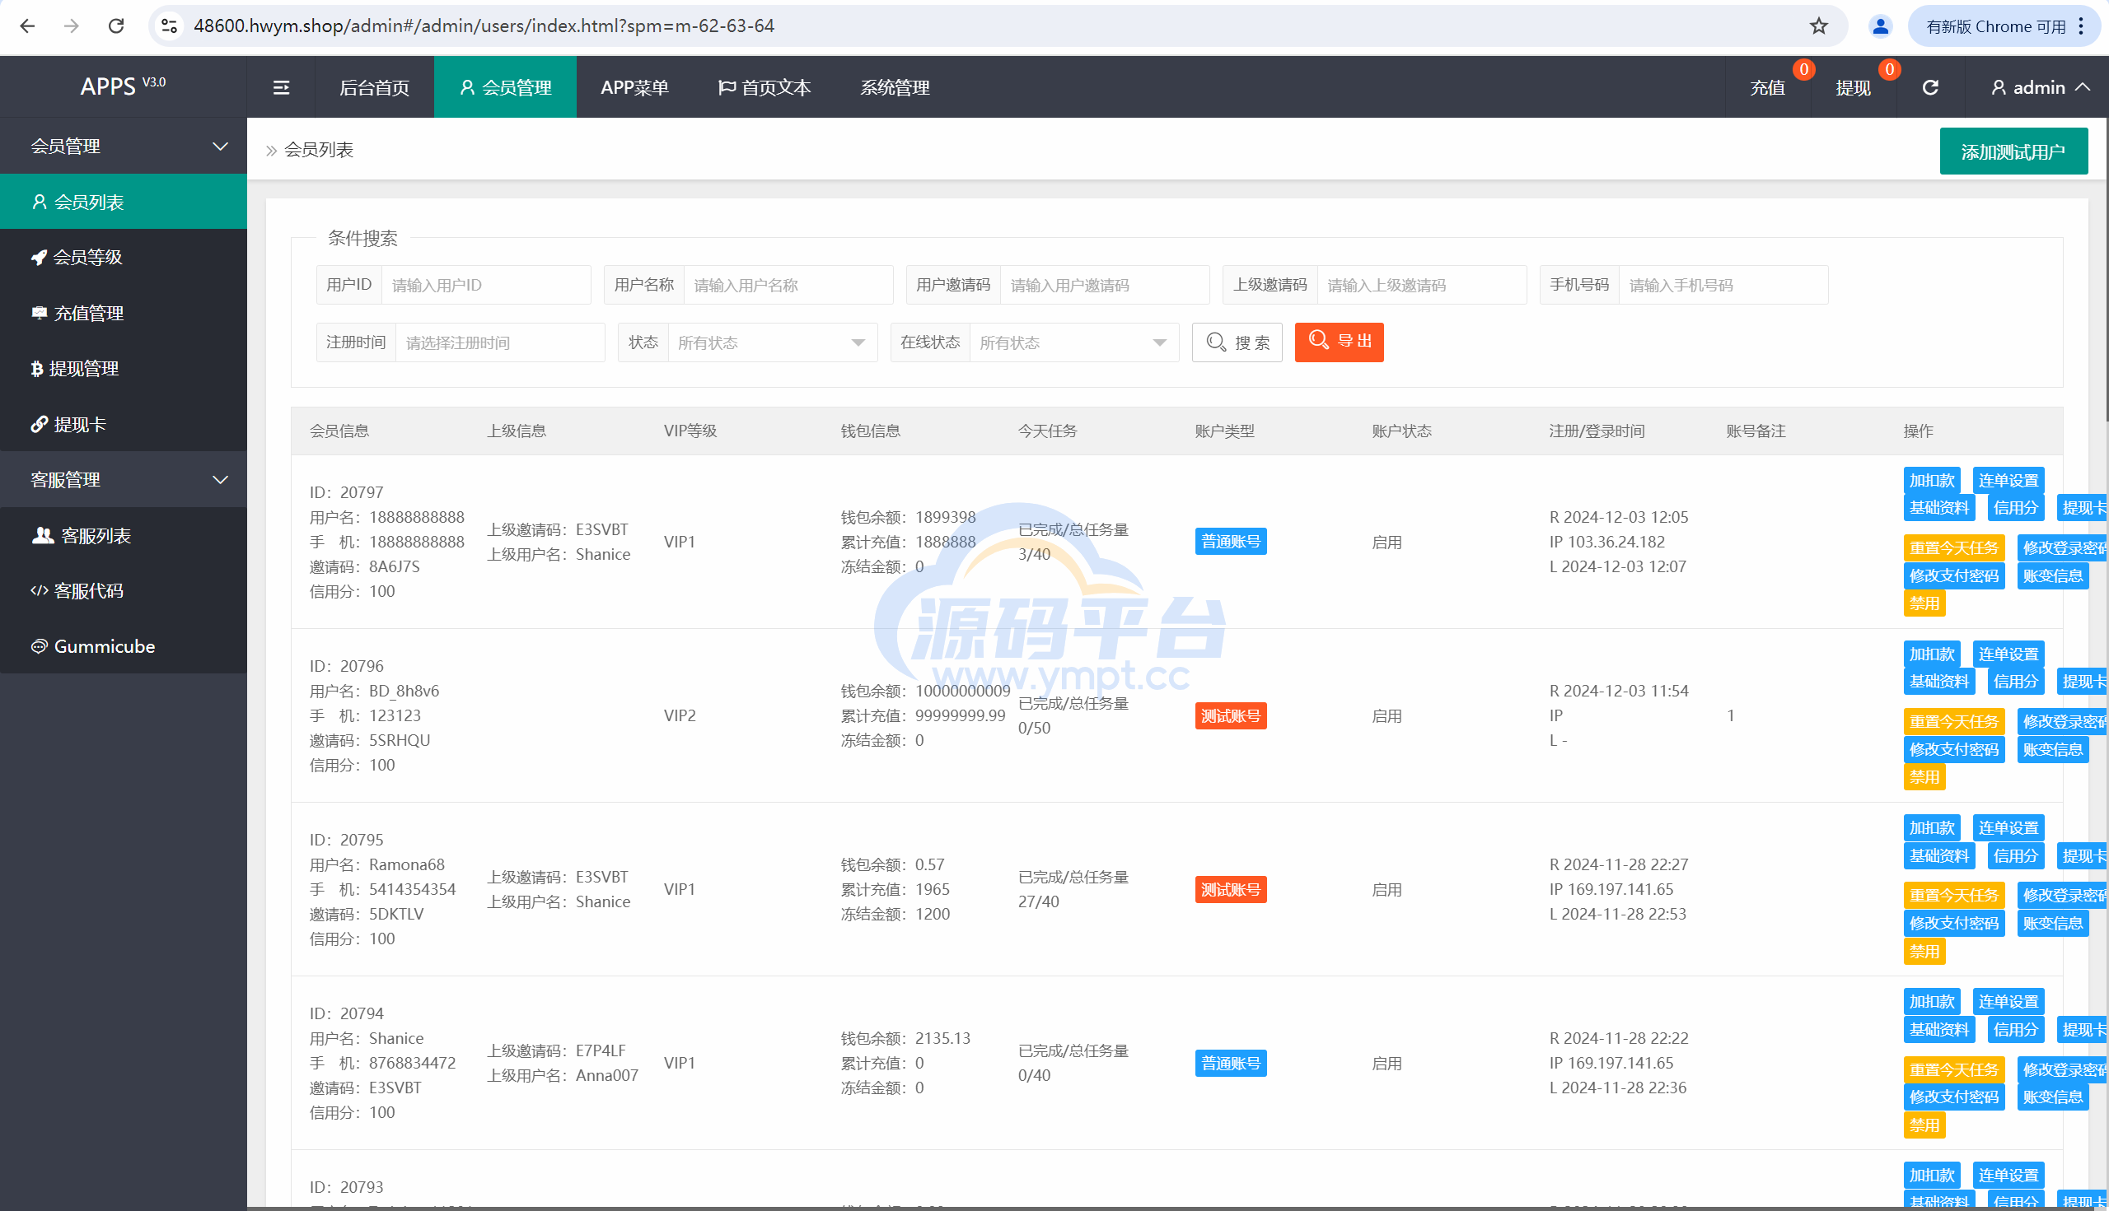
Task: View site information icon in address bar
Action: click(170, 26)
